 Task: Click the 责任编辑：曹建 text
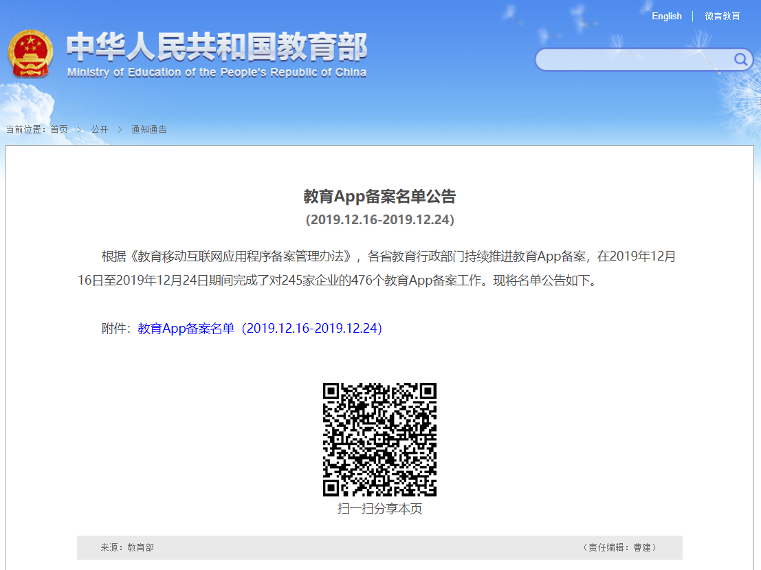point(620,548)
